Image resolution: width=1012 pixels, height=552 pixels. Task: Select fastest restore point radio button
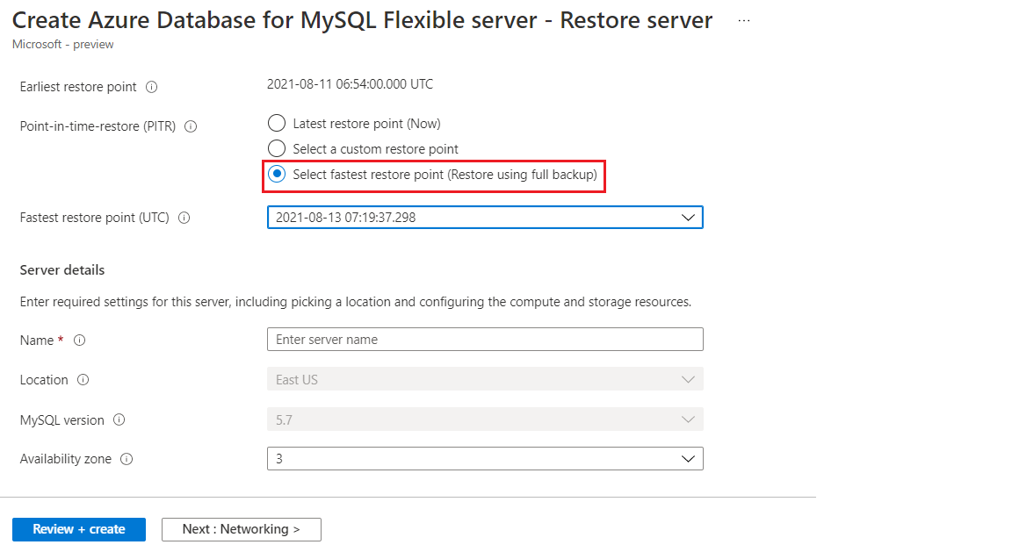click(x=277, y=174)
